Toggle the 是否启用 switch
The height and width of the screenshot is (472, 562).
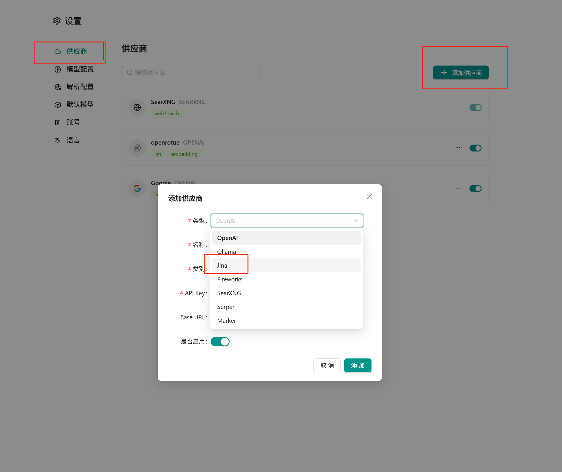click(x=220, y=341)
